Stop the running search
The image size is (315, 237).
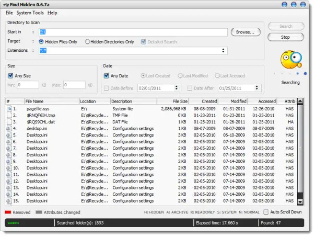pos(285,37)
